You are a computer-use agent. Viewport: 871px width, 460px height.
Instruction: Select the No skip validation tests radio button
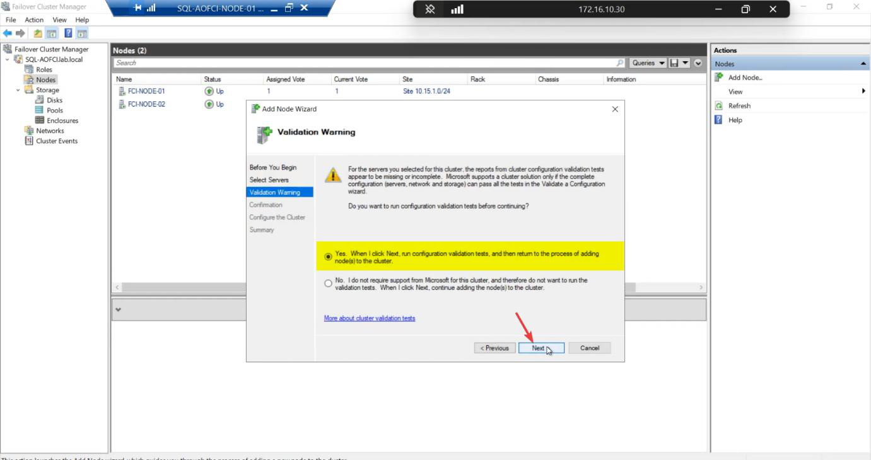[x=328, y=284]
